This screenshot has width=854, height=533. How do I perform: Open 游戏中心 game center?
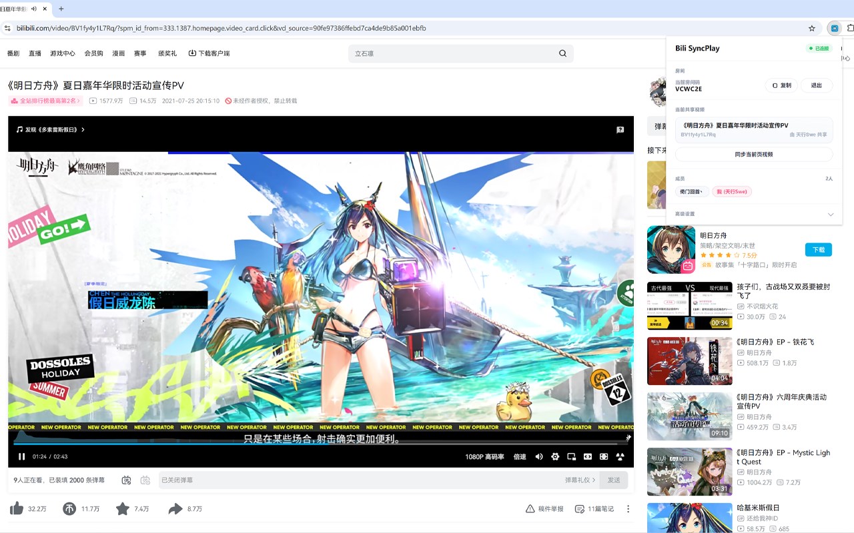coord(63,53)
